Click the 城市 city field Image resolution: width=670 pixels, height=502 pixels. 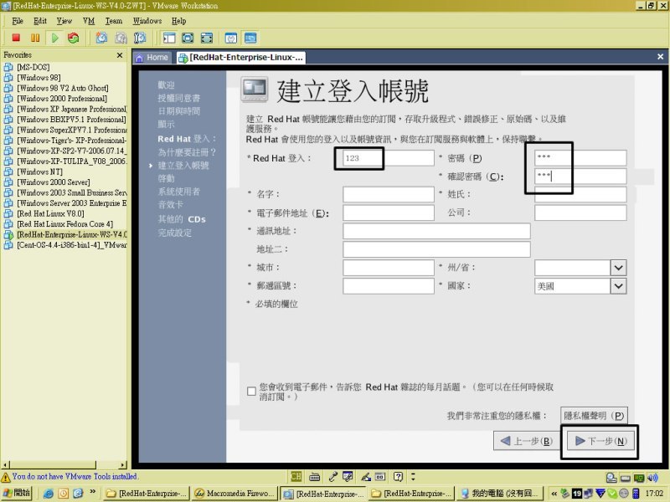pos(388,268)
